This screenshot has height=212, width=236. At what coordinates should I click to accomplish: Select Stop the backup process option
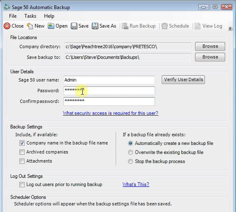click(x=130, y=161)
